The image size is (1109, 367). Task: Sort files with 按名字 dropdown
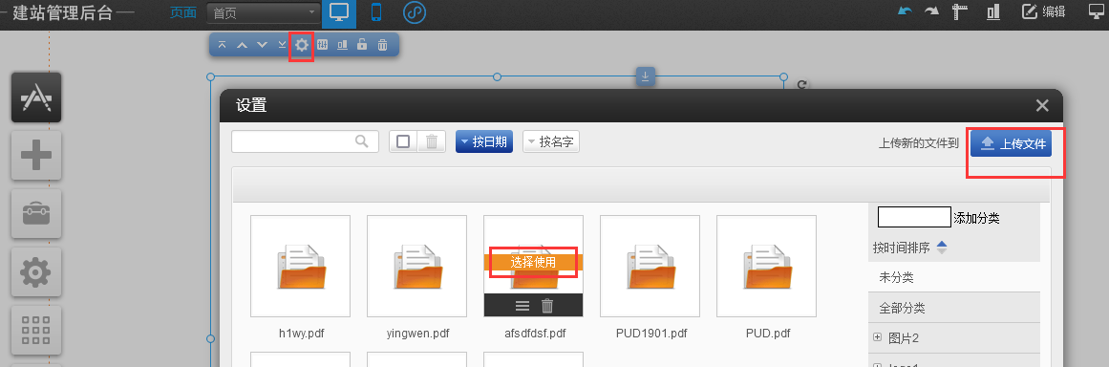(x=551, y=141)
